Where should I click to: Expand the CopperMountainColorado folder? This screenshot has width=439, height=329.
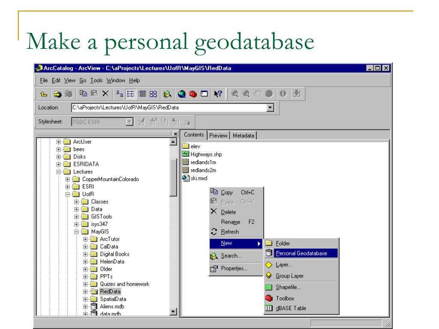click(67, 179)
